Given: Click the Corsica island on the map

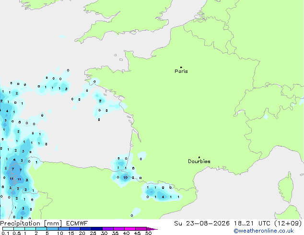Looking at the screenshot, I should click(286, 188).
